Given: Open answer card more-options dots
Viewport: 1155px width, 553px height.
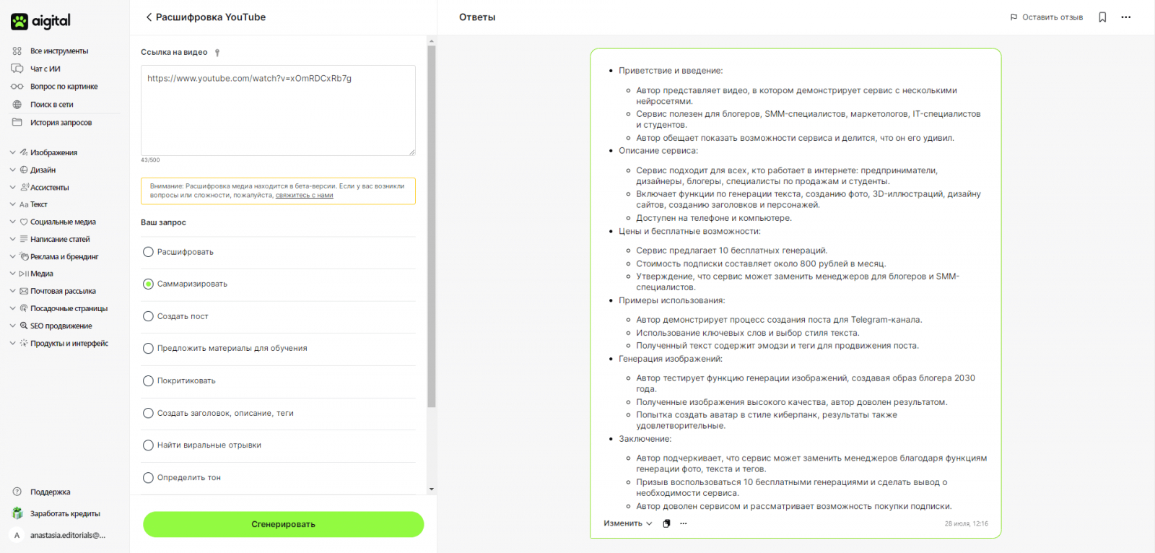Looking at the screenshot, I should click(684, 523).
